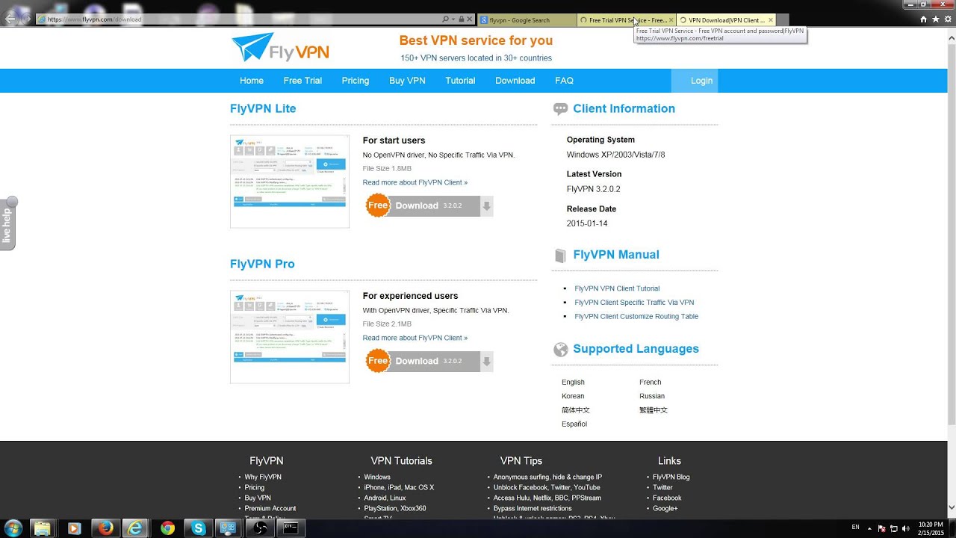The height and width of the screenshot is (538, 956).
Task: Open the address bar autocomplete dropdown arrow
Action: pyautogui.click(x=453, y=19)
